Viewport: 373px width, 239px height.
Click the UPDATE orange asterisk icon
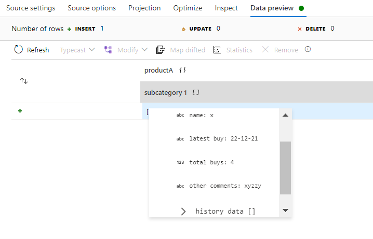[183, 29]
